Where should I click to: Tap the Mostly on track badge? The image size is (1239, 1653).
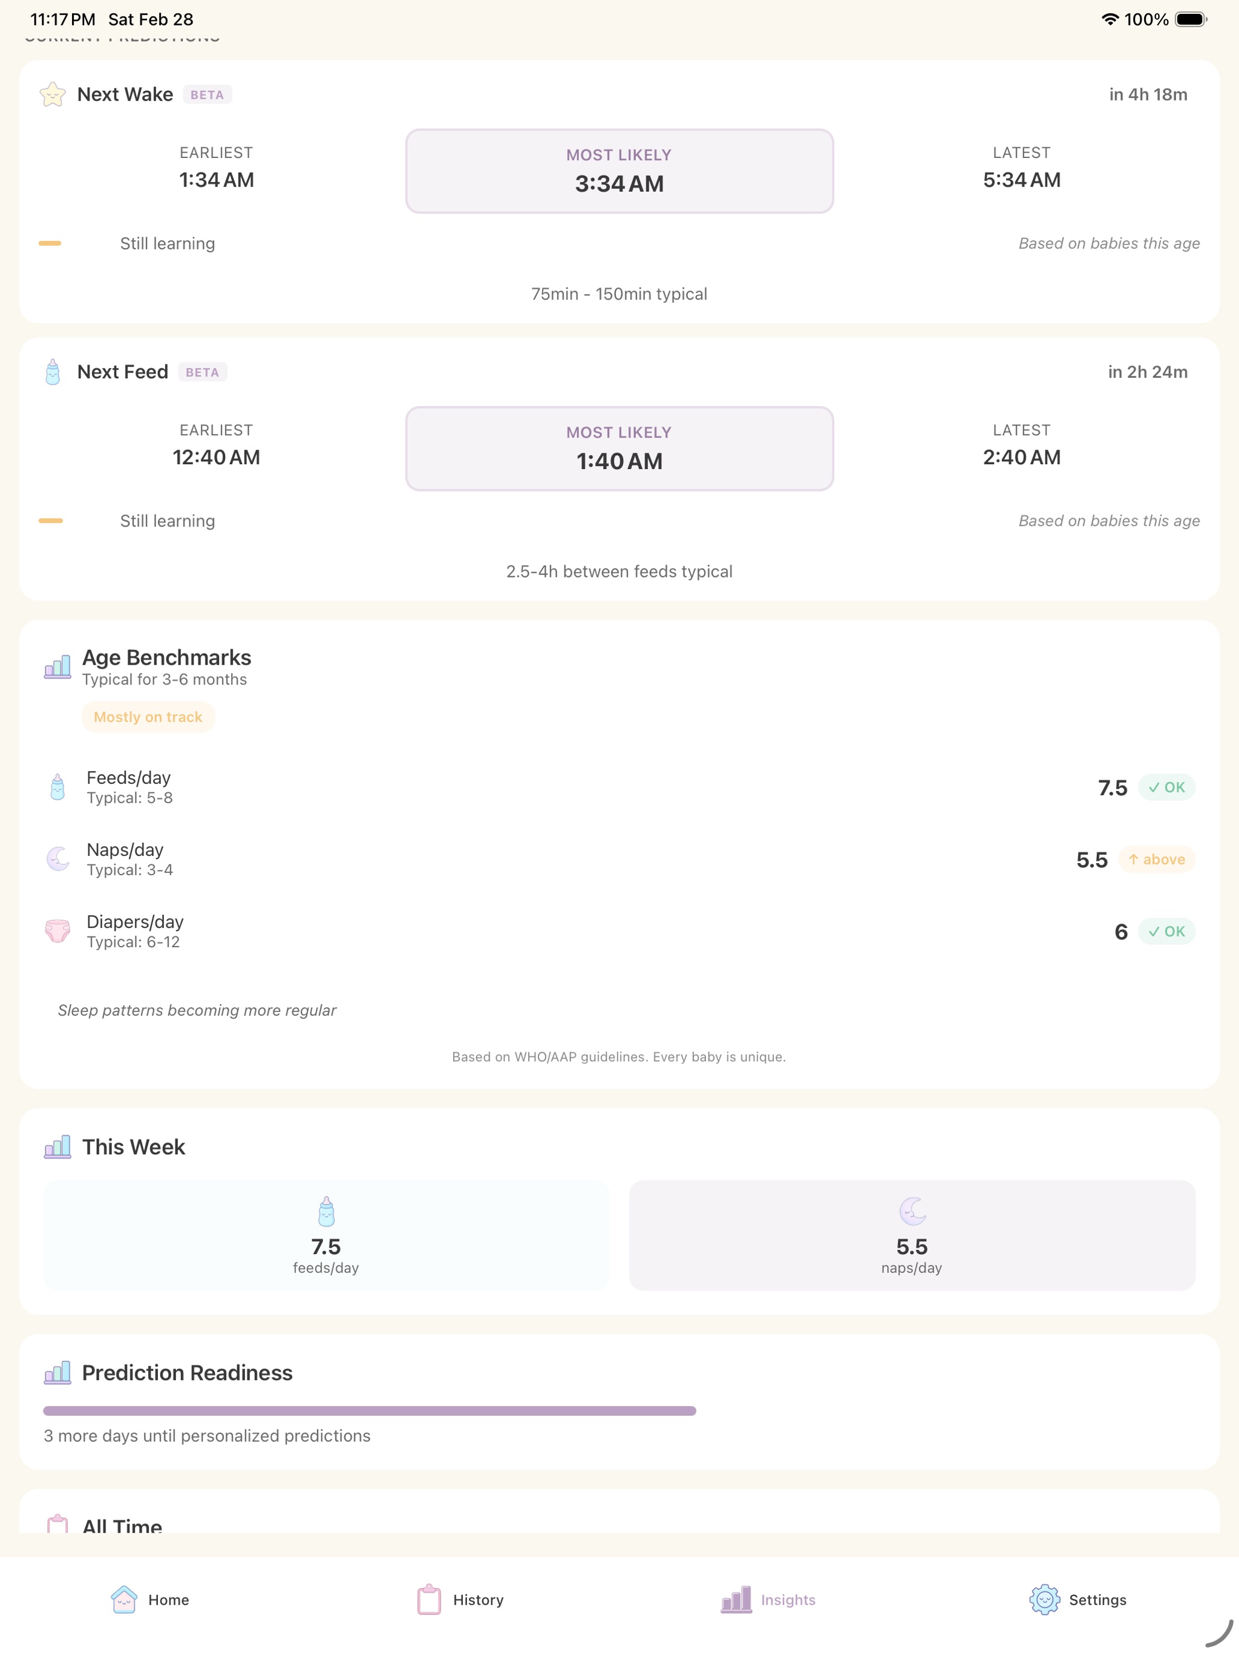click(148, 717)
